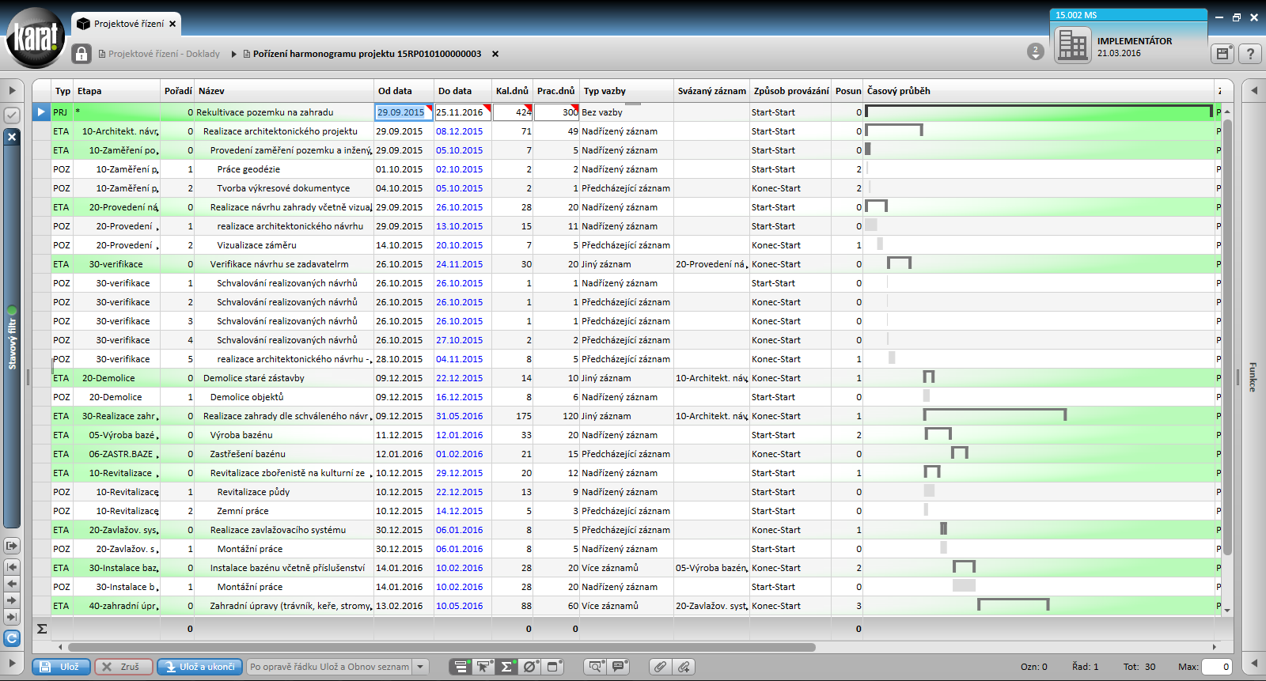This screenshot has height=681, width=1266.
Task: Toggle the Sigma summation icon in toolbar
Action: pos(506,667)
